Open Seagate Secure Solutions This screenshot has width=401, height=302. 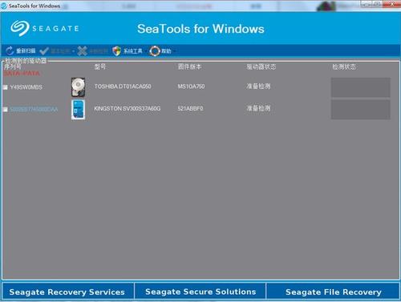[x=200, y=292]
